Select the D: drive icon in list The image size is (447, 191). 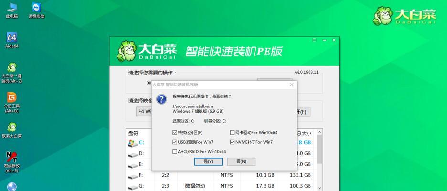133,155
